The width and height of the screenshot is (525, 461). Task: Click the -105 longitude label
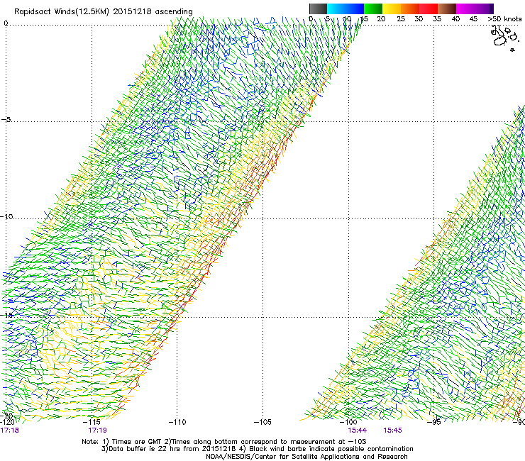coord(262,422)
